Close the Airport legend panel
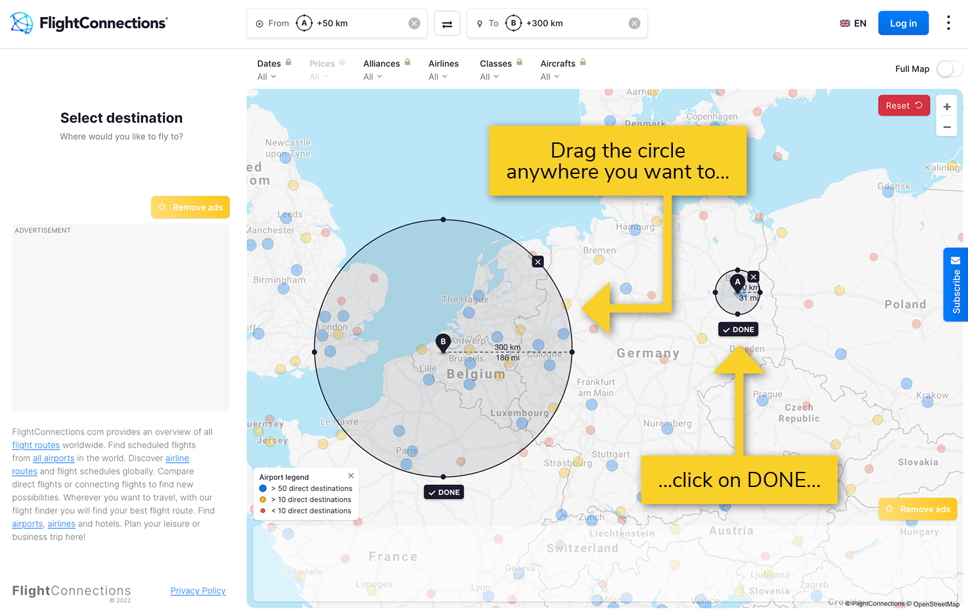 pos(351,476)
